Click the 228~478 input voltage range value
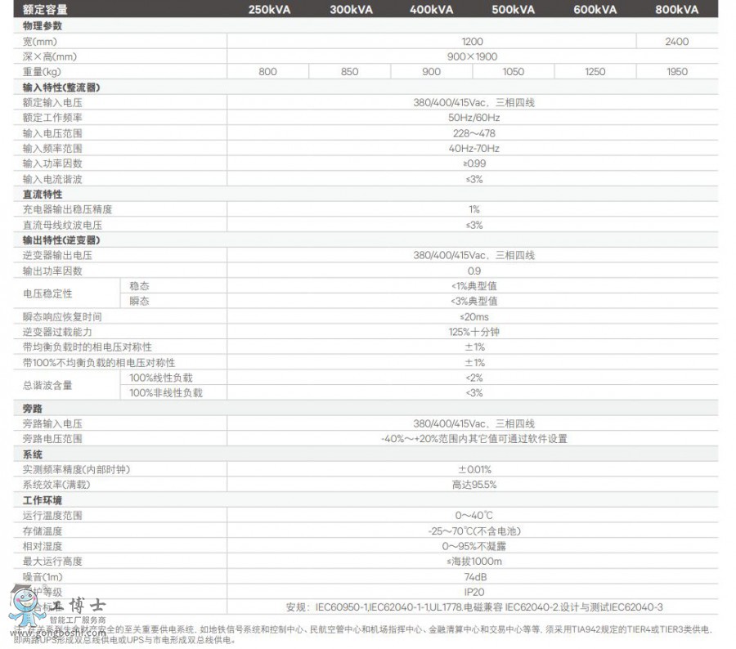The width and height of the screenshot is (736, 649). 473,133
